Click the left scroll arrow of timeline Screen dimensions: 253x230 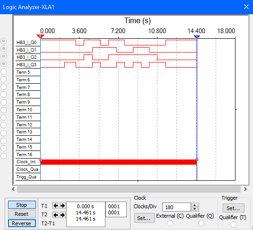click(x=13, y=189)
